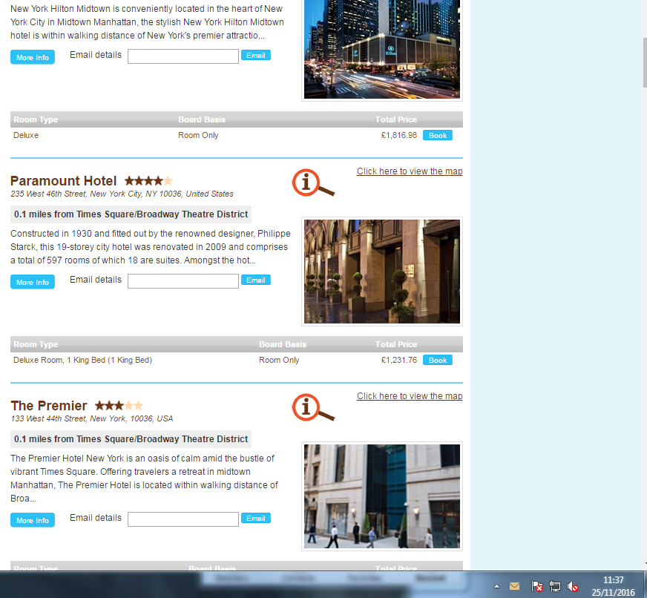Open the Hilton Midtown night photo
The image size is (647, 598).
click(382, 49)
